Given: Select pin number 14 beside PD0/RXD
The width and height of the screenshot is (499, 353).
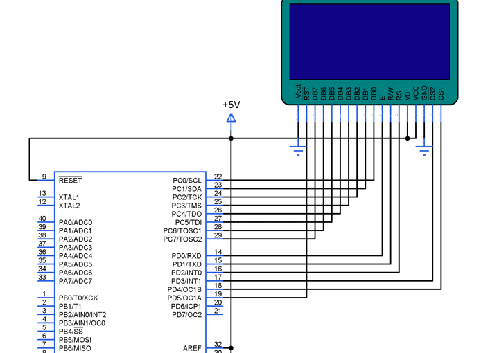Looking at the screenshot, I should (218, 252).
